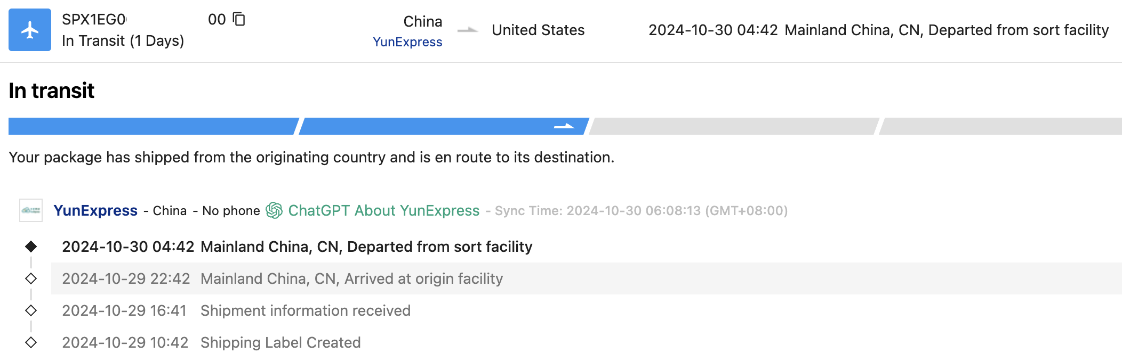This screenshot has width=1122, height=361.
Task: Click the SPX1EG0 tracking number text
Action: [94, 20]
